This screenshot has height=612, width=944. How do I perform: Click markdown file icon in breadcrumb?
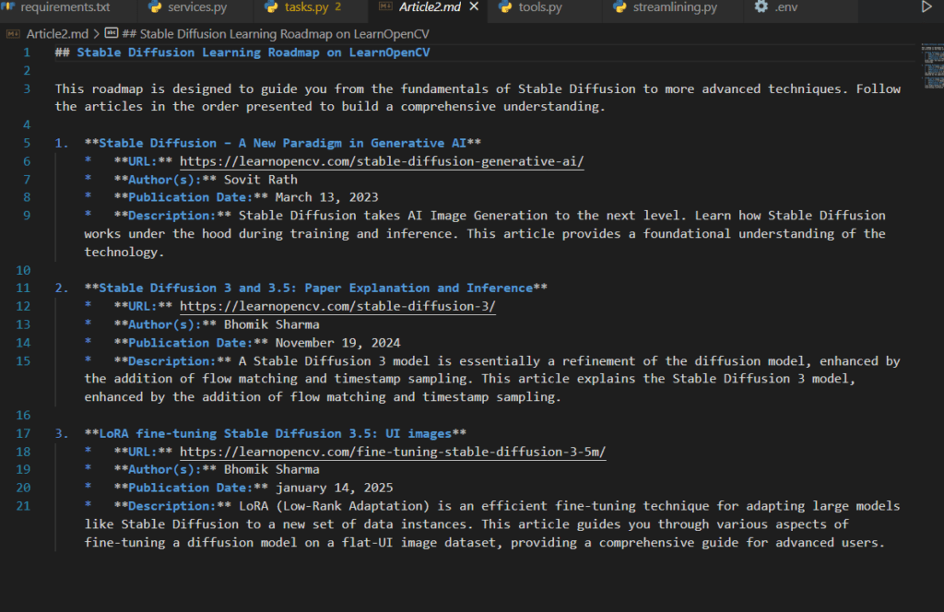14,34
